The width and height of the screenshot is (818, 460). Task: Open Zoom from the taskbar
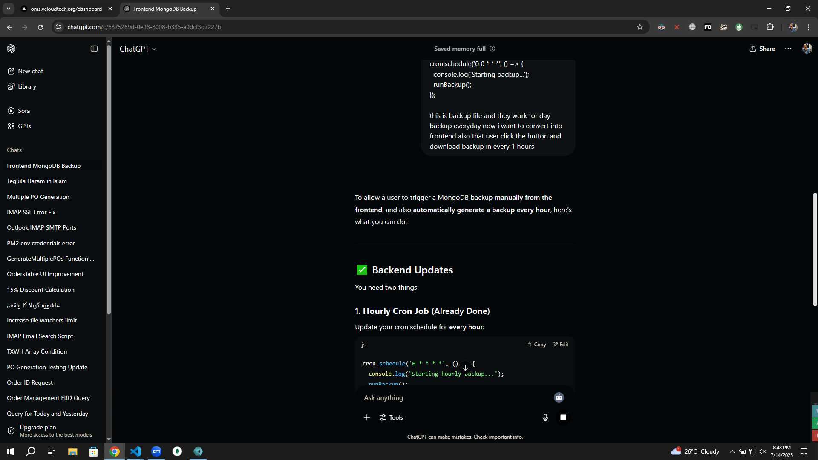[156, 451]
